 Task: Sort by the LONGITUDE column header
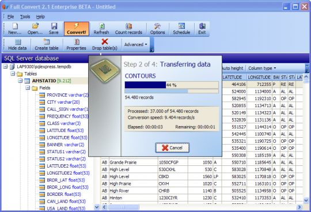tap(259, 77)
